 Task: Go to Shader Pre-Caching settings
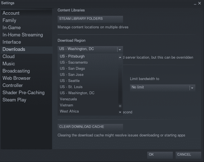point(24,93)
